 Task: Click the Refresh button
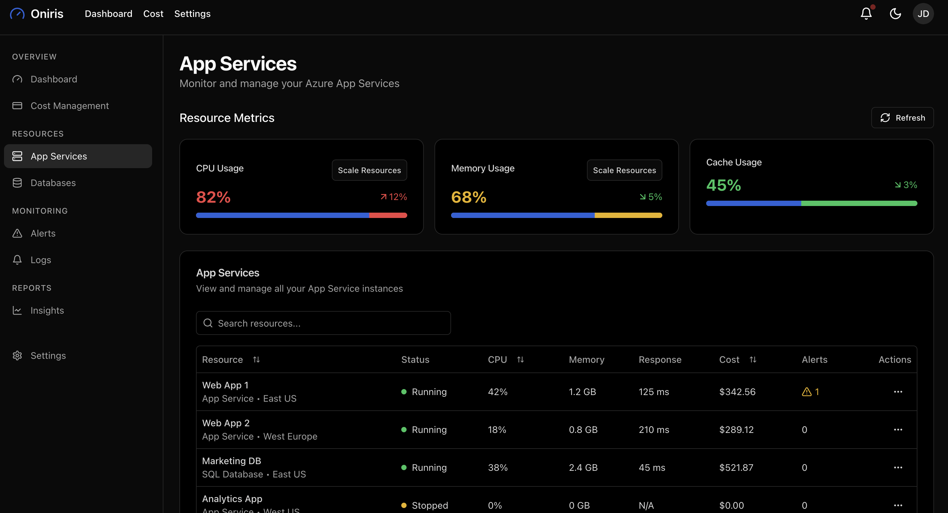(x=902, y=118)
